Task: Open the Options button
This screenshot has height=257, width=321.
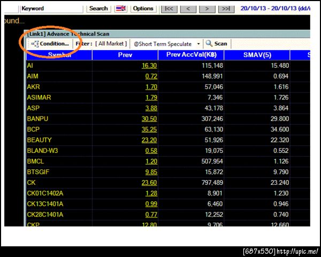Action: [143, 9]
